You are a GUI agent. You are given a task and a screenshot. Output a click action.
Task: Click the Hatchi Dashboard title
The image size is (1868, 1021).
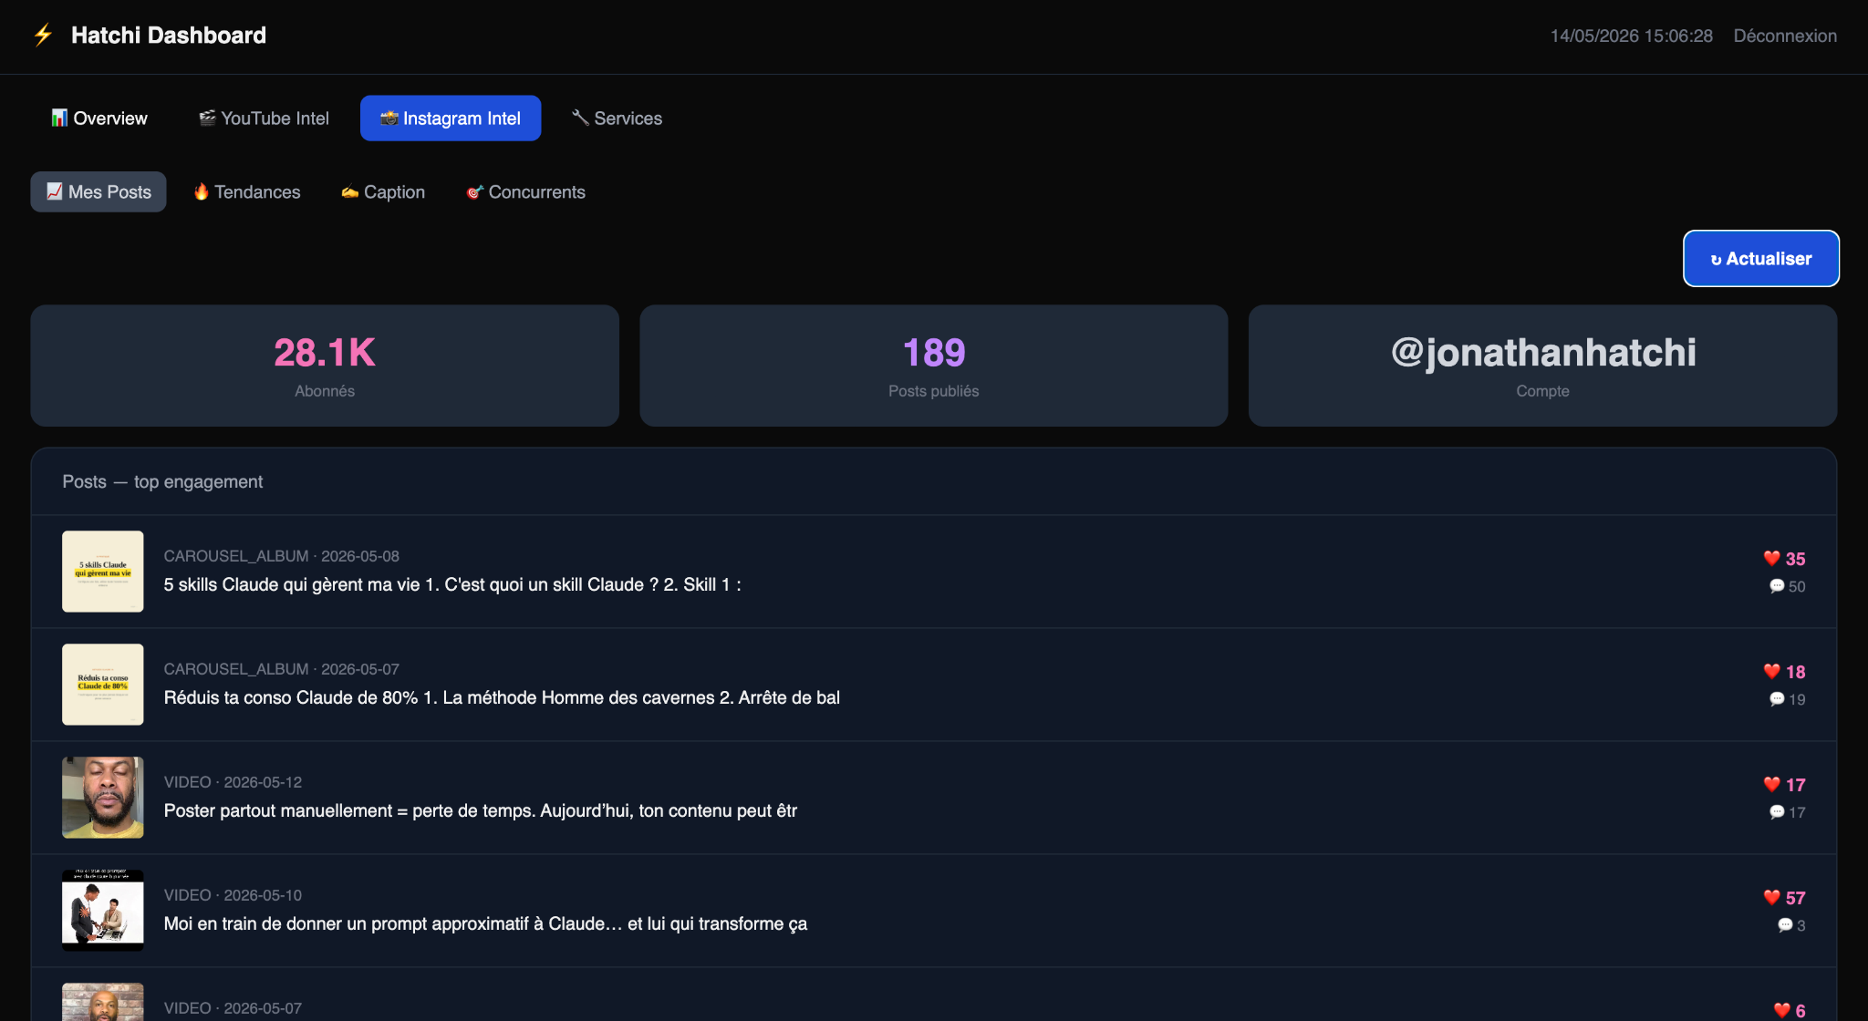click(x=169, y=36)
